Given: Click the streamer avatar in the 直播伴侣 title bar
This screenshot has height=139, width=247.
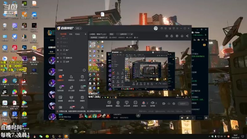Looking at the screenshot, I should point(156,28).
